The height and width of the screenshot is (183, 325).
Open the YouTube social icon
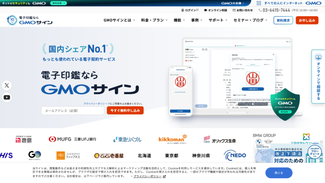(7, 97)
